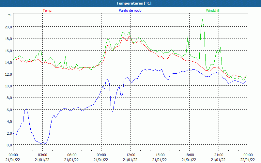
Task: Click the blue dew point dip just after 10:00
Action: tap(113, 111)
